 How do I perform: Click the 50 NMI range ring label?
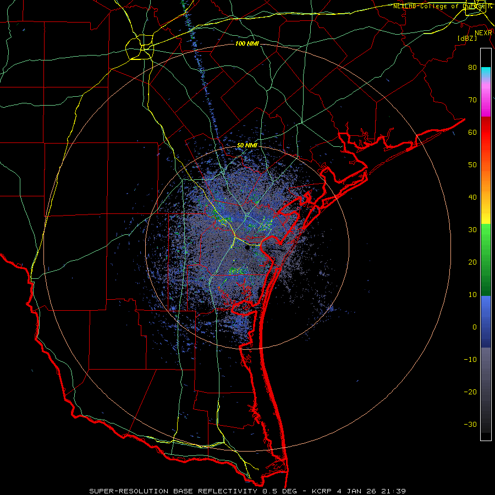coord(247,146)
